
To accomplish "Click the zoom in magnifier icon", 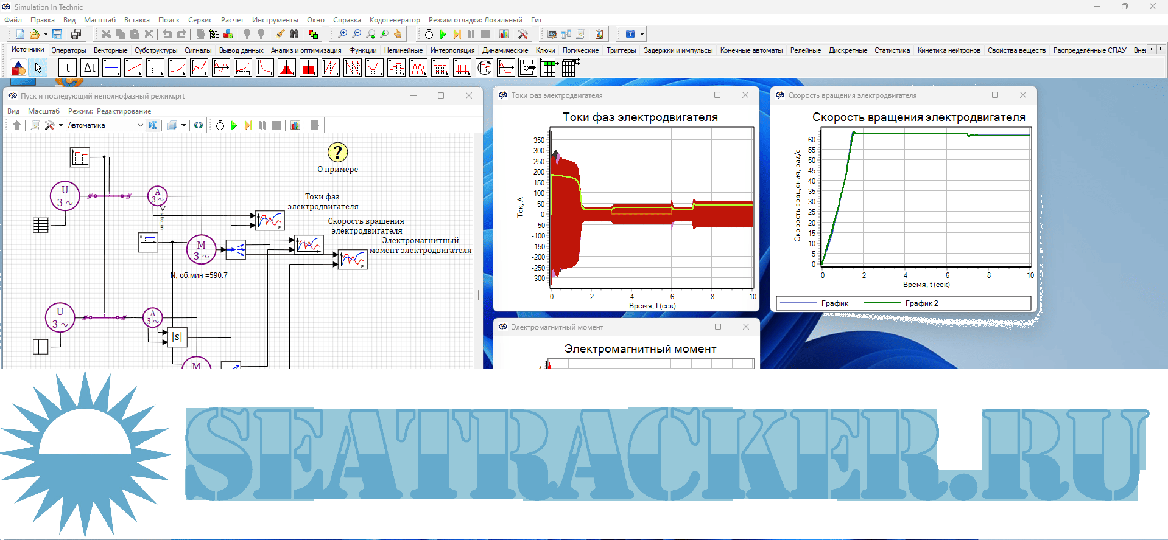I will coord(342,35).
